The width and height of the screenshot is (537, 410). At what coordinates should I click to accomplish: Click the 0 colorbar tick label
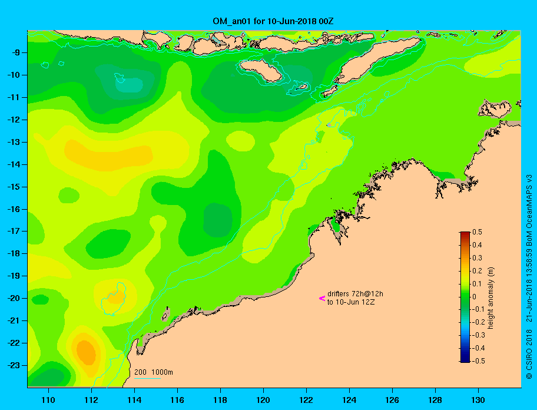point(475,297)
